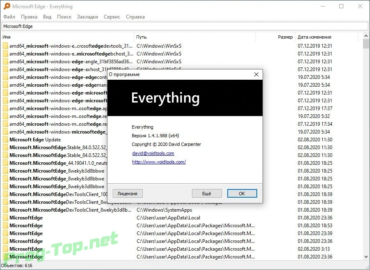Click the Everything magnifier icon in title bar
Screen dimensions: 370x270
point(7,6)
